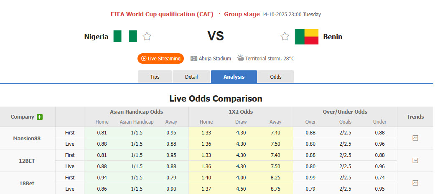Open the Group stage link

242,14
